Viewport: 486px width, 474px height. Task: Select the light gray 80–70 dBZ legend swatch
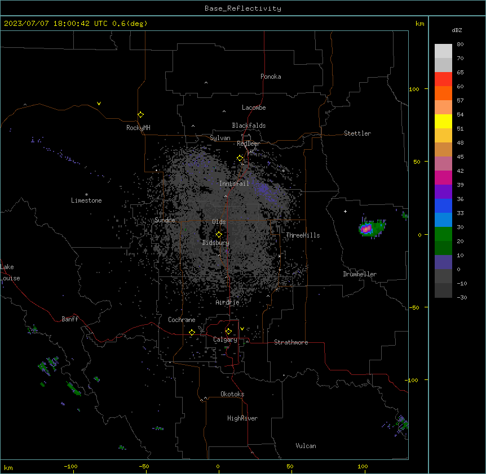(443, 51)
